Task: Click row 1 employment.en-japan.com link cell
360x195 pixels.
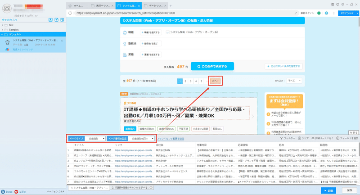Action: point(135,150)
